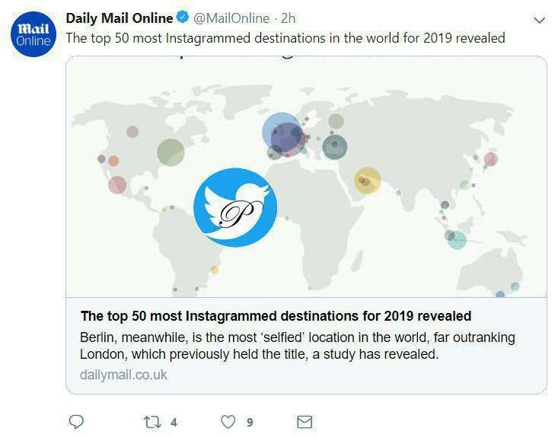Reply to the tweet via speech bubble icon

[76, 421]
